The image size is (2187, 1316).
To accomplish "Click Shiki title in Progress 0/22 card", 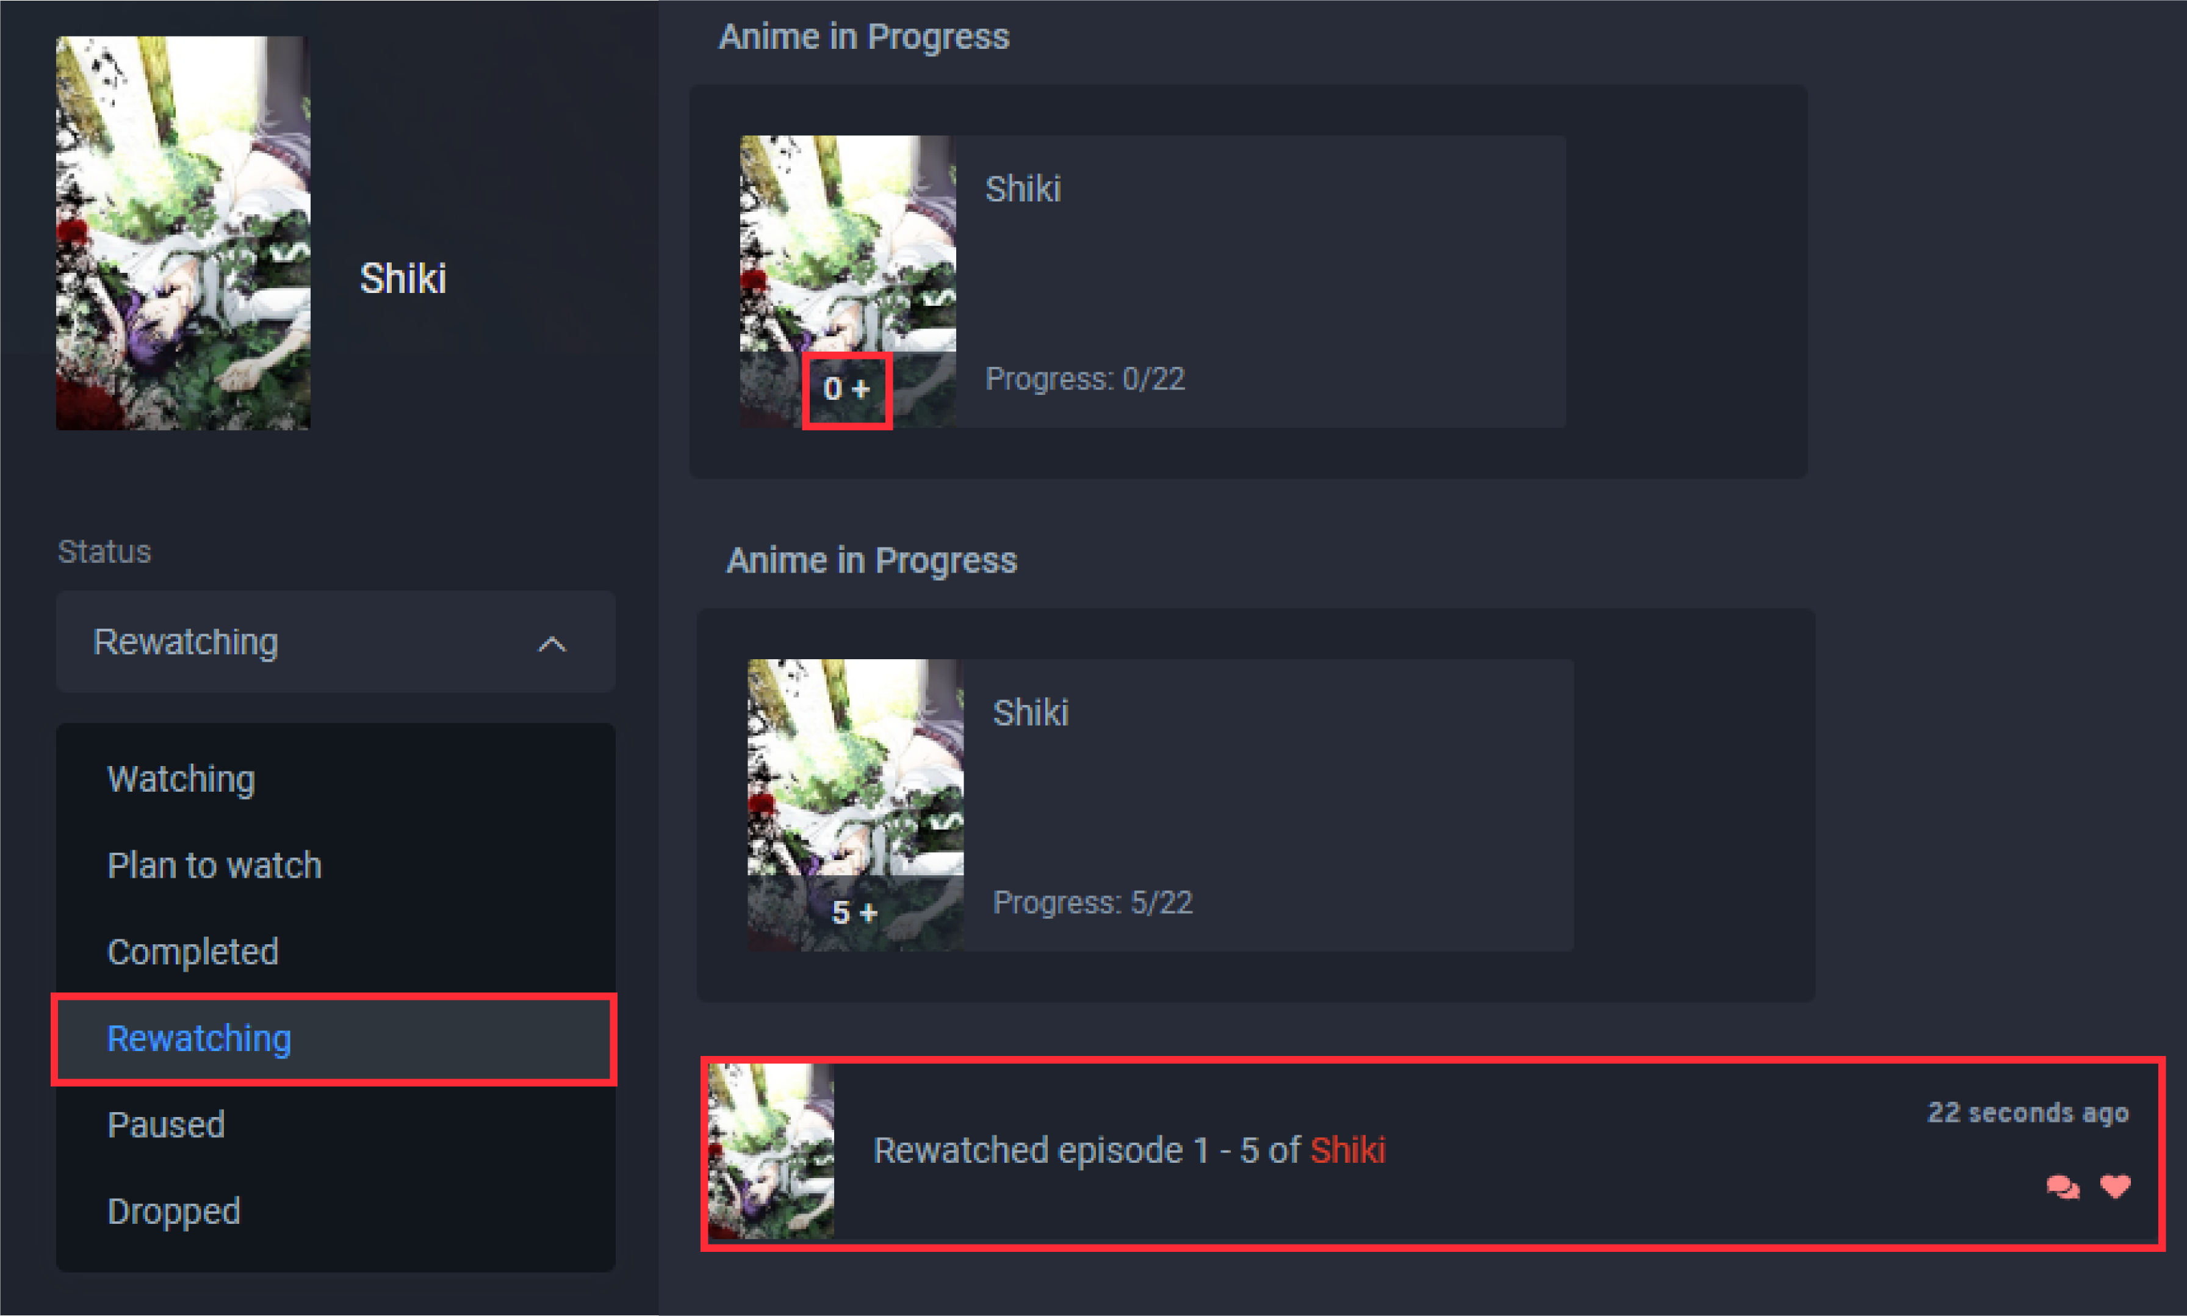I will pos(1023,189).
